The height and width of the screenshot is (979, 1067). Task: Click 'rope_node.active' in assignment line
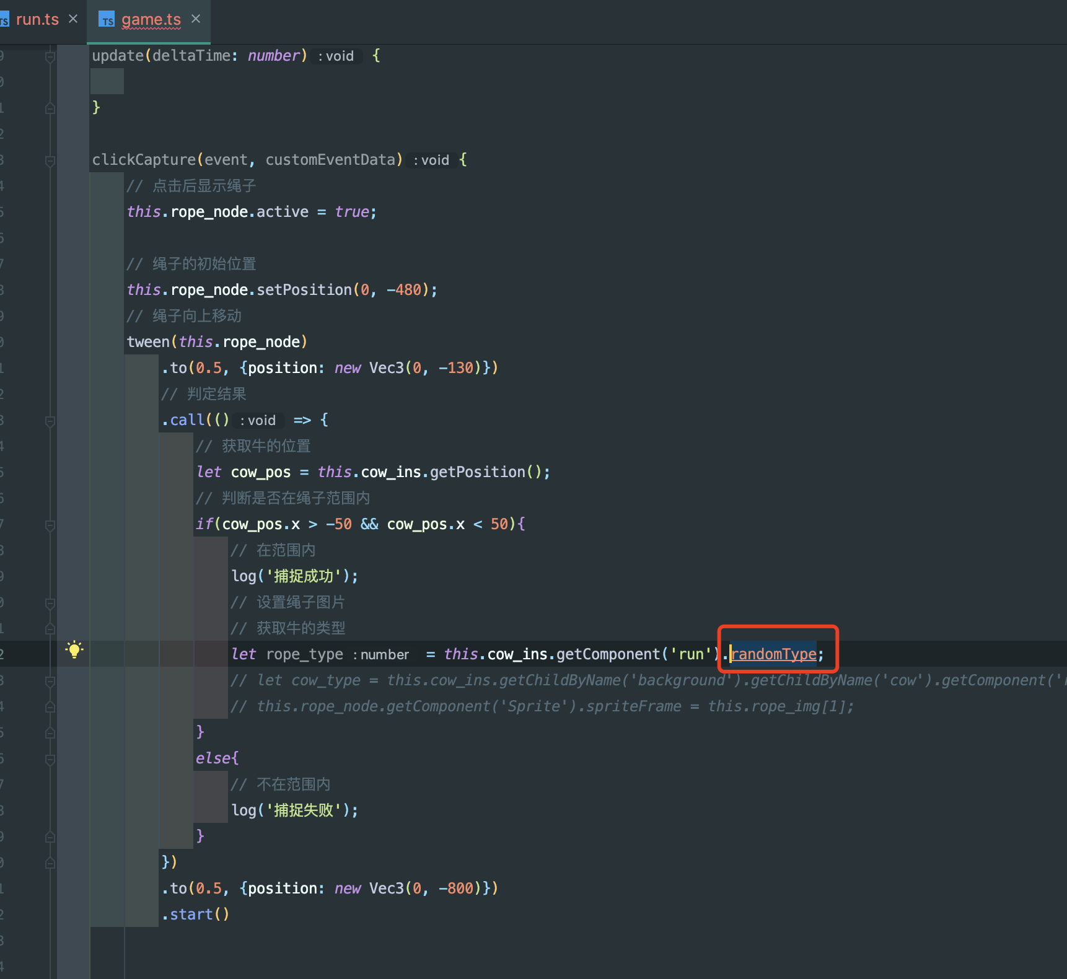(x=239, y=212)
